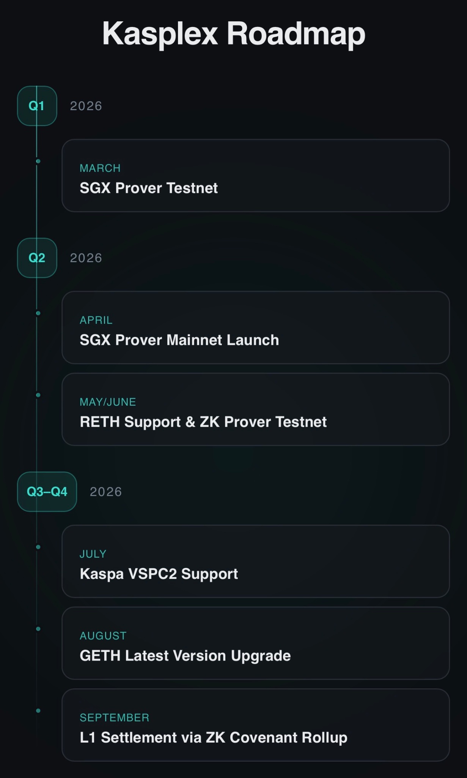Open the Kaspa VSPC2 Support card

(x=255, y=561)
